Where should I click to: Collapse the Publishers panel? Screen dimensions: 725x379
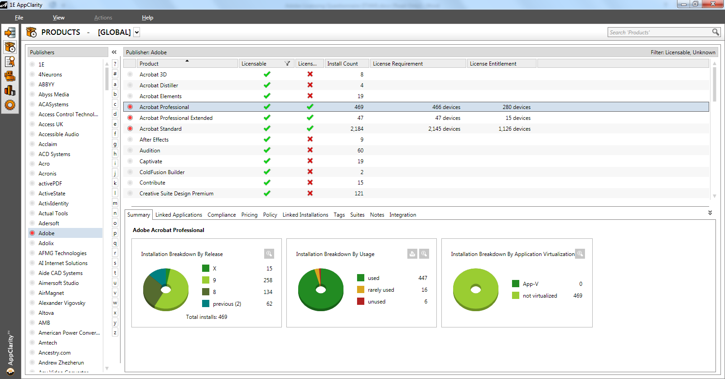pos(114,52)
